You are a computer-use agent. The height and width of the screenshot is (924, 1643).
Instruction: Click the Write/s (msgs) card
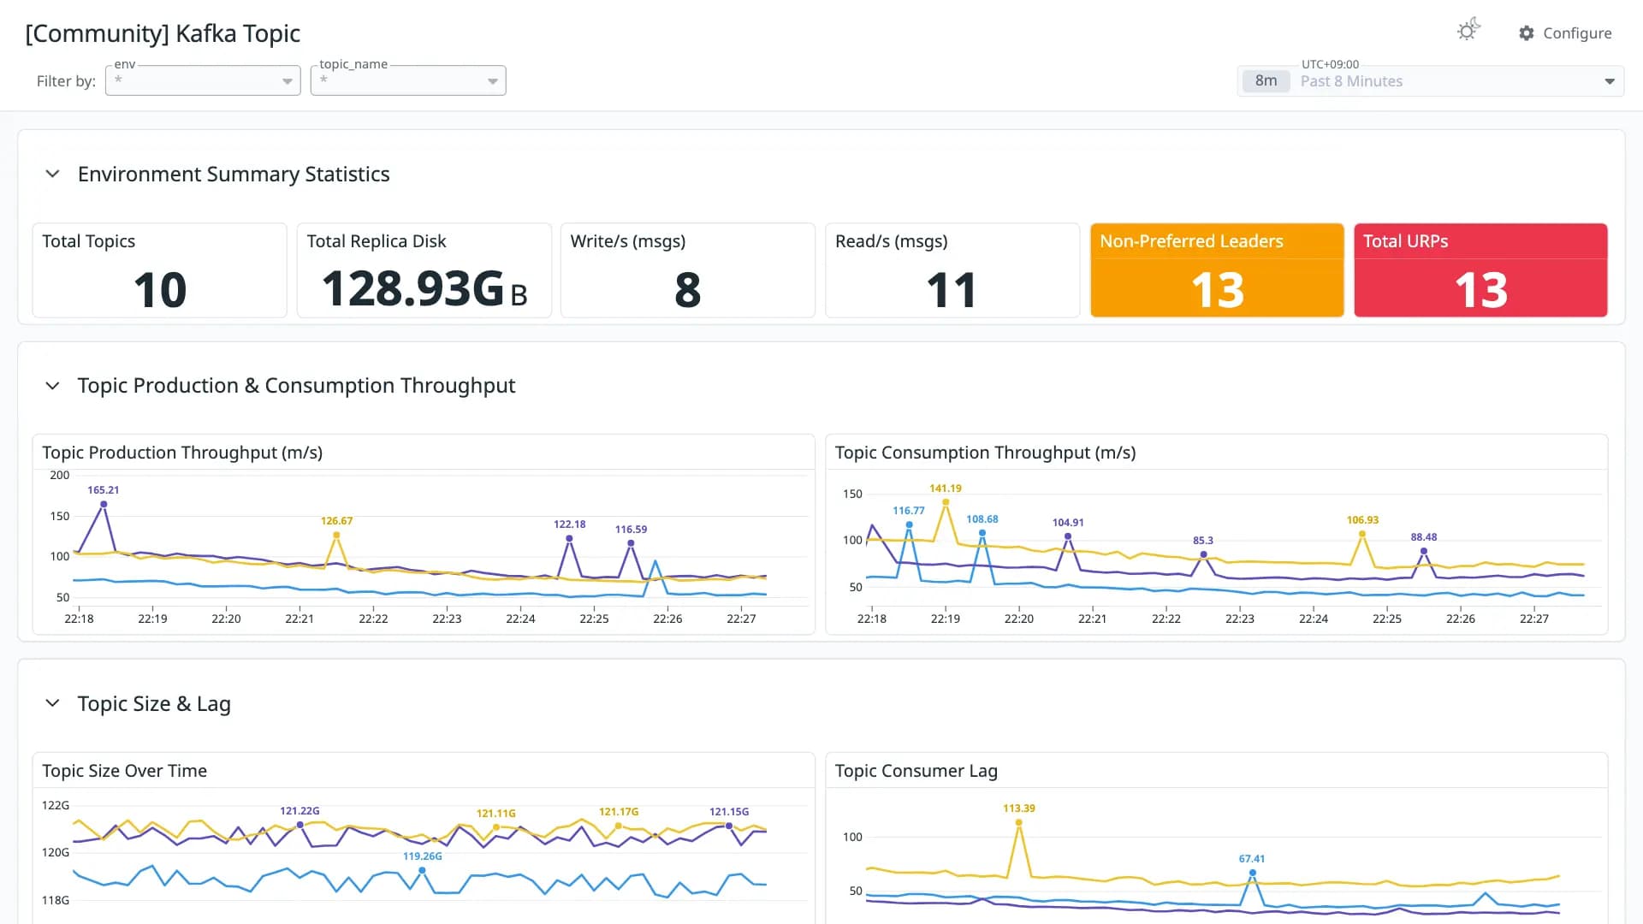688,270
